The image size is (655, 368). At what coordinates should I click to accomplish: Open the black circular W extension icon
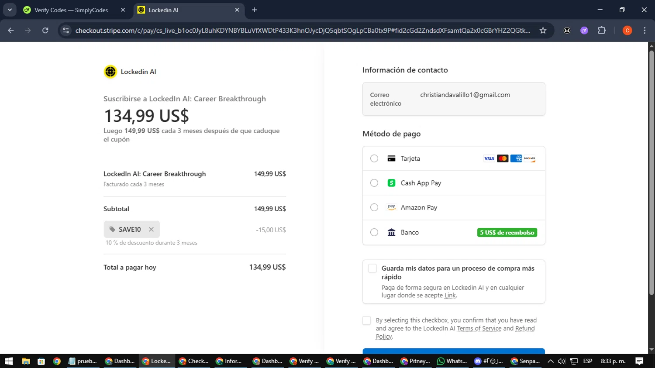[x=567, y=31]
